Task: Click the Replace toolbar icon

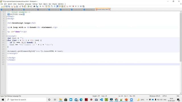Action: pos(37,6)
